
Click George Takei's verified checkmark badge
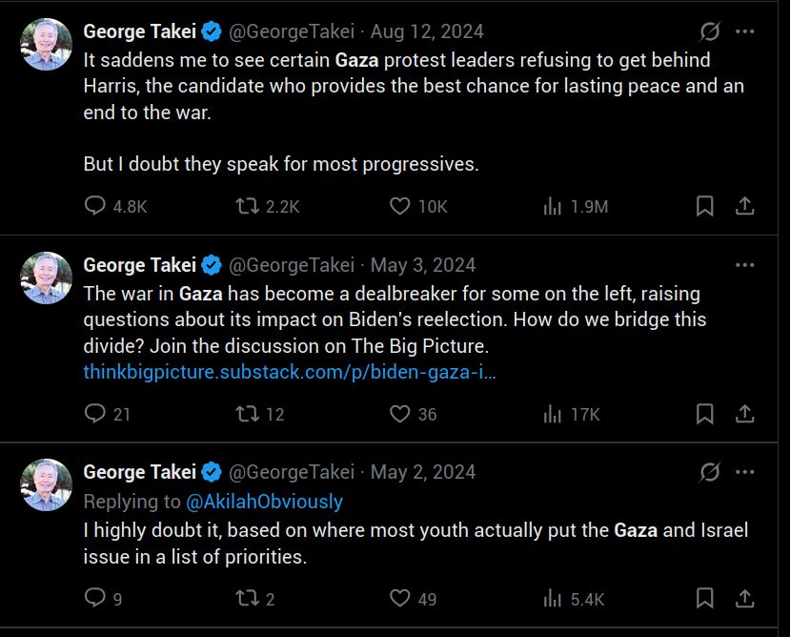click(x=212, y=31)
